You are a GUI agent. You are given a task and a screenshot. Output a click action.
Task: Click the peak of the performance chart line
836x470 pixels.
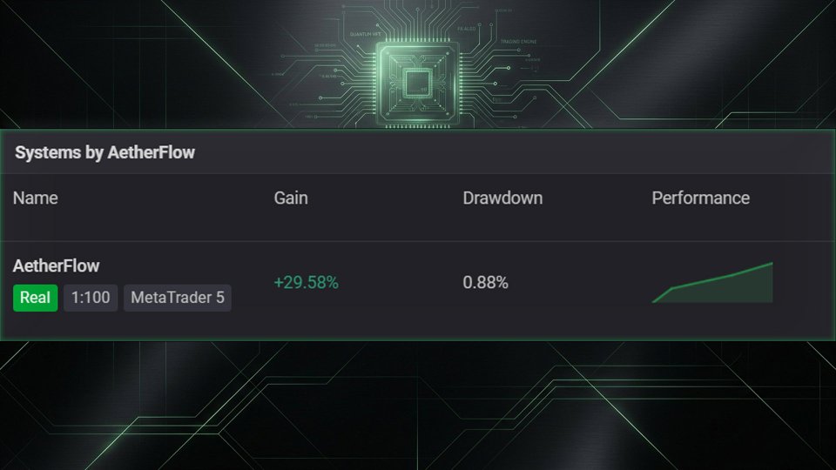[x=771, y=263]
